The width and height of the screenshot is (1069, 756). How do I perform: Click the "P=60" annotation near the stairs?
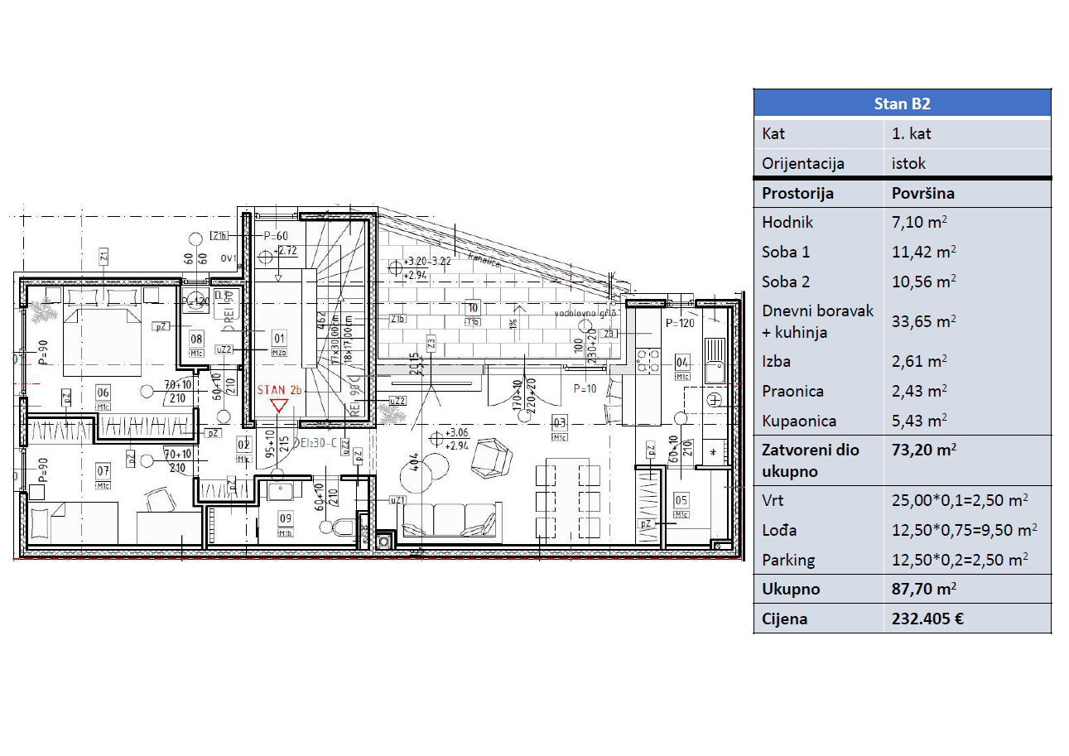coord(277,236)
